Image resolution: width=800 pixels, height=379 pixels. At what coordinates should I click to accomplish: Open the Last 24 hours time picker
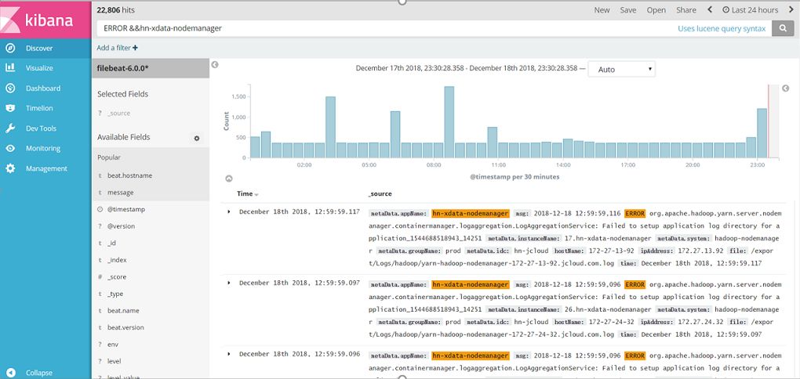[750, 9]
